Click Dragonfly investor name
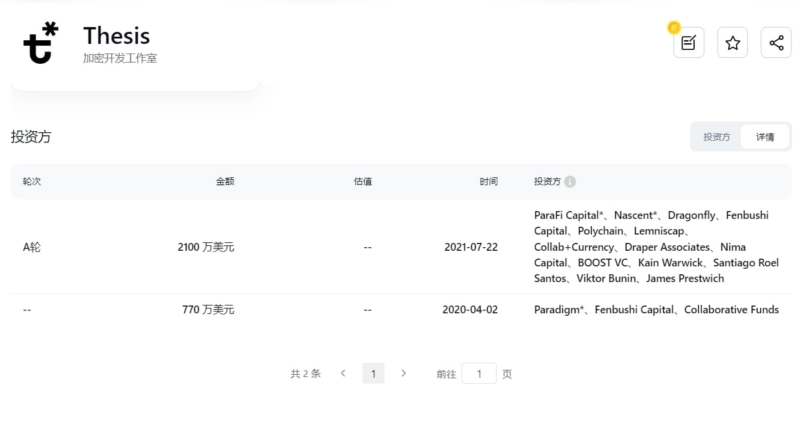 point(692,215)
